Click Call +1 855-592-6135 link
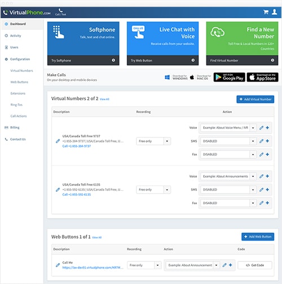Image resolution: width=282 pixels, height=284 pixels. (x=77, y=195)
